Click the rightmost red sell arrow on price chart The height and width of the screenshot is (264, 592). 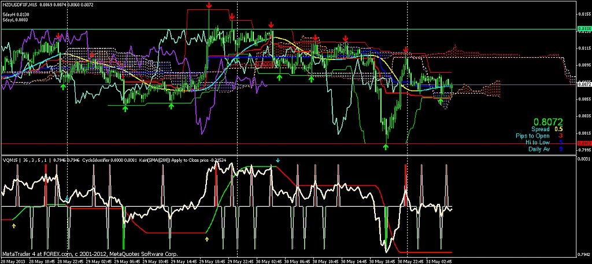(406, 51)
